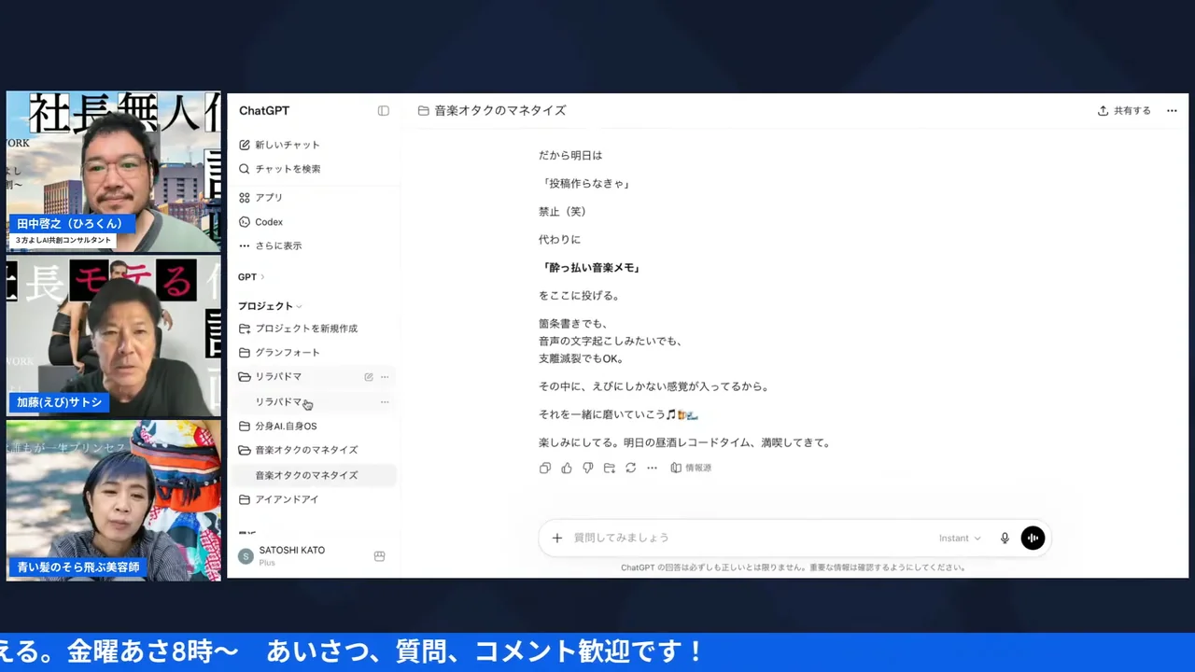Image resolution: width=1195 pixels, height=672 pixels.
Task: Open the アイアンドアイ project folder
Action: coord(278,499)
